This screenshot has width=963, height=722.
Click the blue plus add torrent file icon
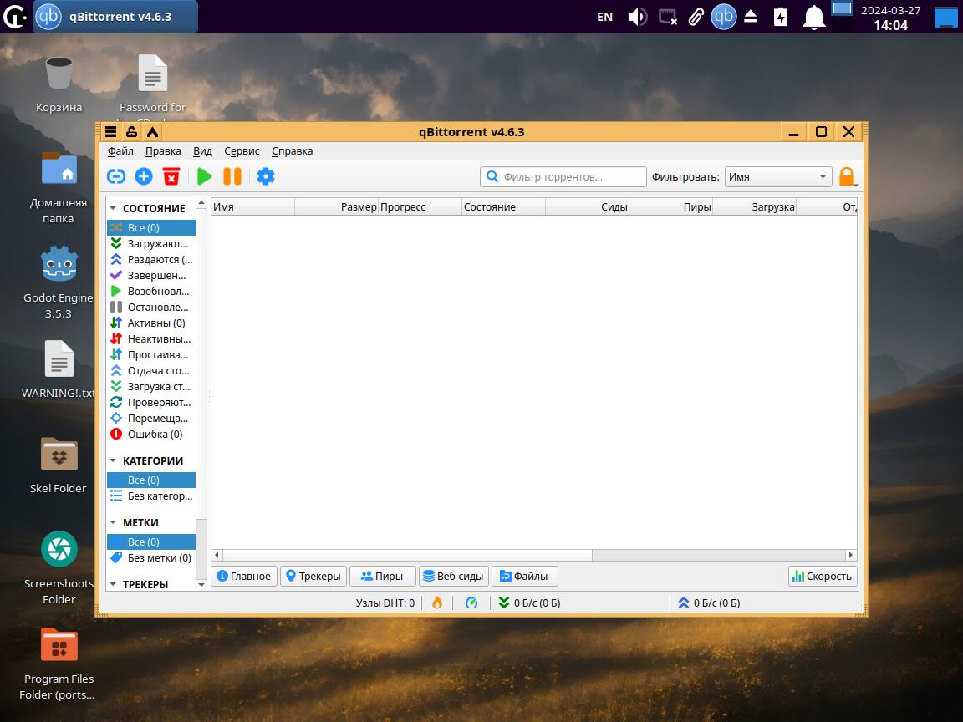click(144, 176)
